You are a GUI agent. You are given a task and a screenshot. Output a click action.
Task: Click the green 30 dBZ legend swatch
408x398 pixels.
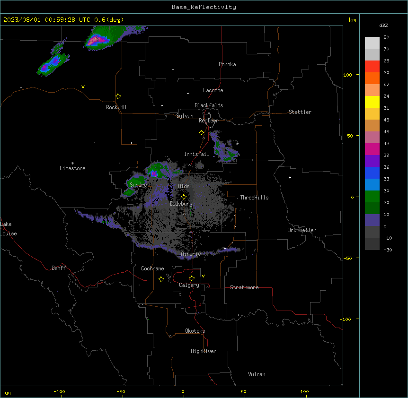tap(372, 197)
